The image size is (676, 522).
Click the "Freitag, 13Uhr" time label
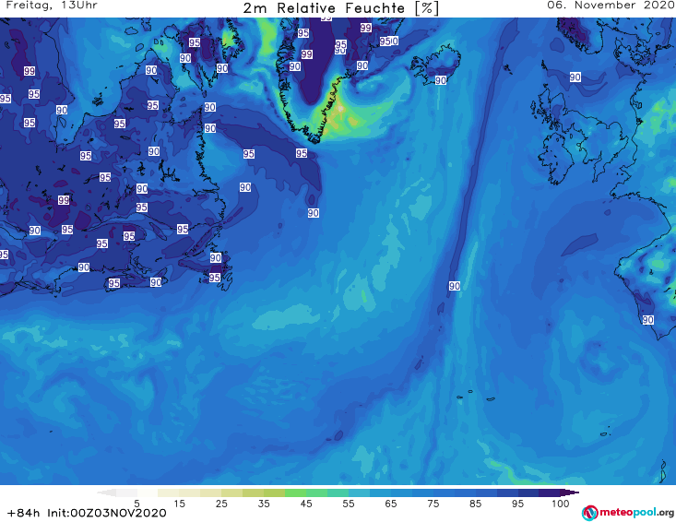point(52,6)
